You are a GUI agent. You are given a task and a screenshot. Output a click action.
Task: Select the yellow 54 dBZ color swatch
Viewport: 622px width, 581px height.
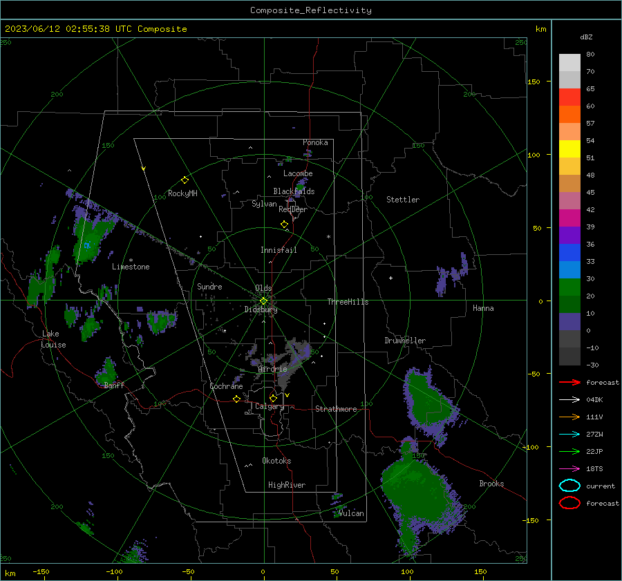tap(569, 149)
